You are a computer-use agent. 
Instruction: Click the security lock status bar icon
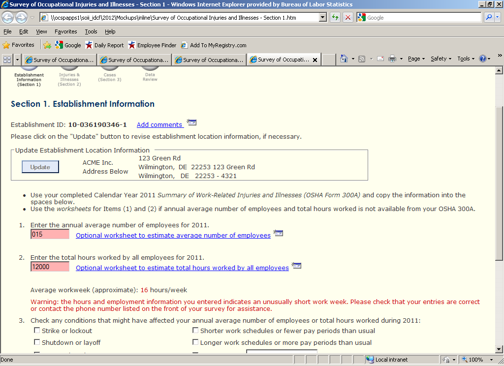(x=446, y=360)
